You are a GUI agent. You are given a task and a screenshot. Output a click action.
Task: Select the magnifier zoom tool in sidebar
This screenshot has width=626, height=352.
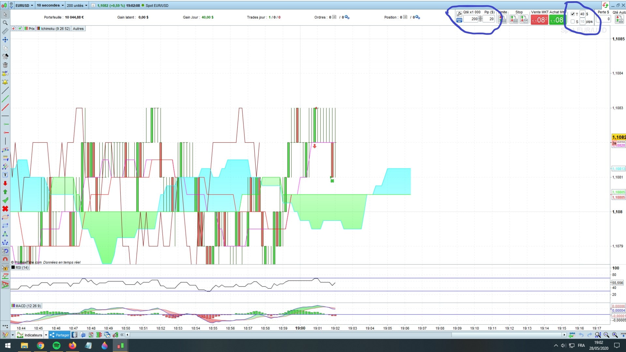pyautogui.click(x=5, y=23)
